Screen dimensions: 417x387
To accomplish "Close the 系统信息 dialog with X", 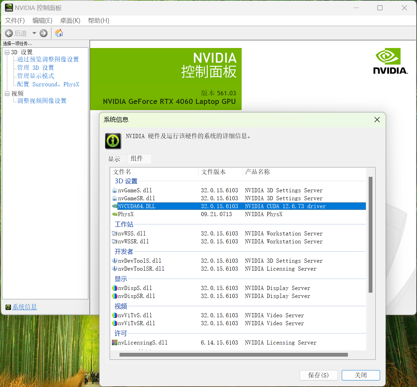I will click(377, 119).
